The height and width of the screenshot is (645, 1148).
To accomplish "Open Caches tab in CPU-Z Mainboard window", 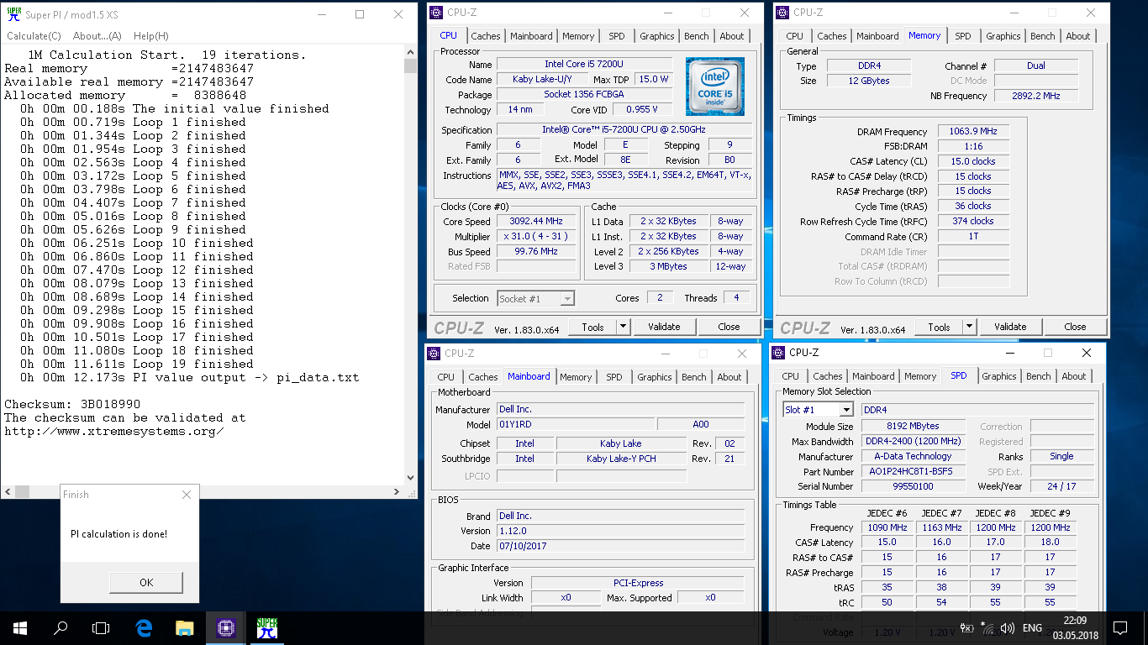I will pyautogui.click(x=483, y=377).
